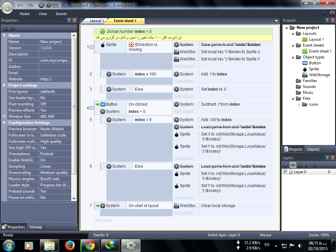Switch to the Objects panel tab
Viewport: 336px width, 252px height.
pyautogui.click(x=313, y=149)
